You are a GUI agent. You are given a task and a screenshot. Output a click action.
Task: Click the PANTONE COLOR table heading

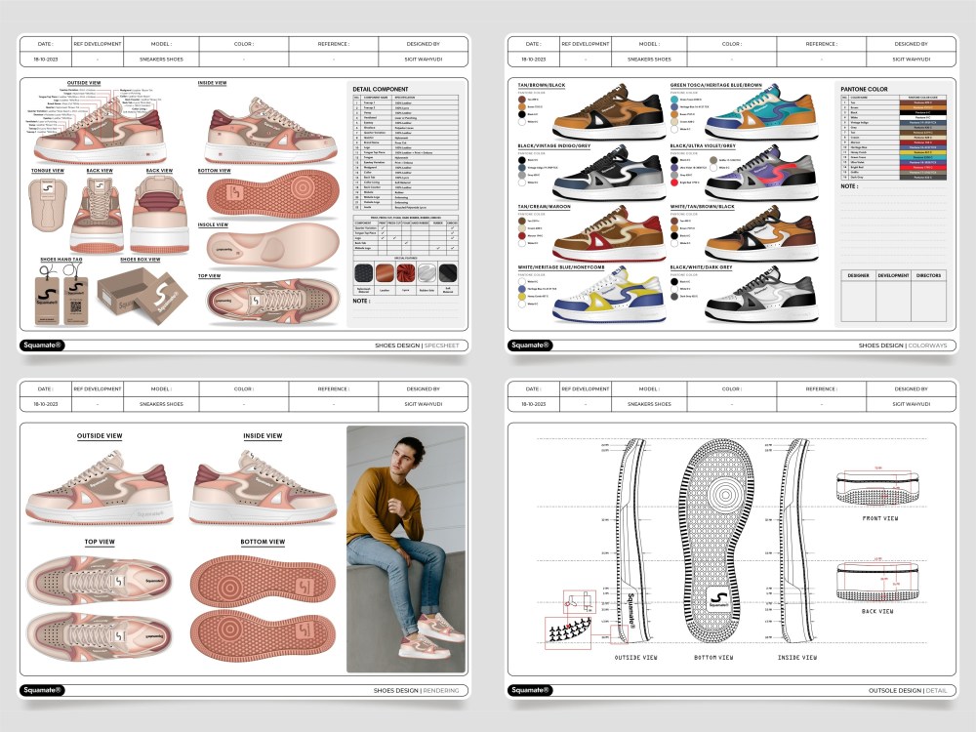click(x=864, y=89)
